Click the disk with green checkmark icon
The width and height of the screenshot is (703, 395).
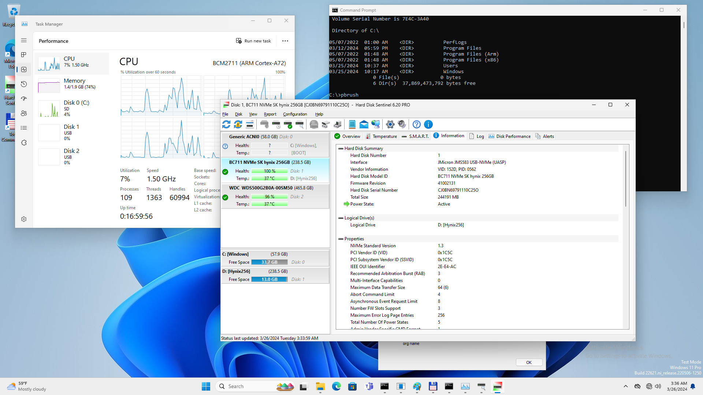coord(288,124)
